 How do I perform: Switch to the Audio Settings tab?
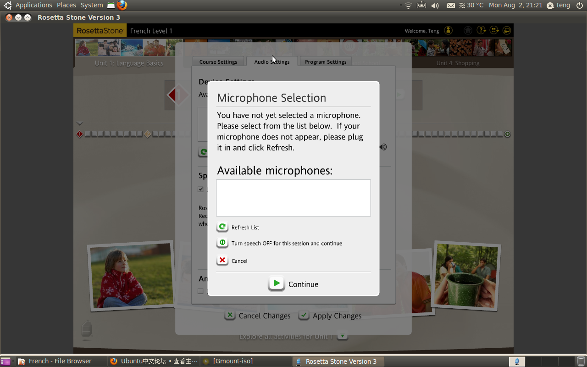tap(272, 61)
